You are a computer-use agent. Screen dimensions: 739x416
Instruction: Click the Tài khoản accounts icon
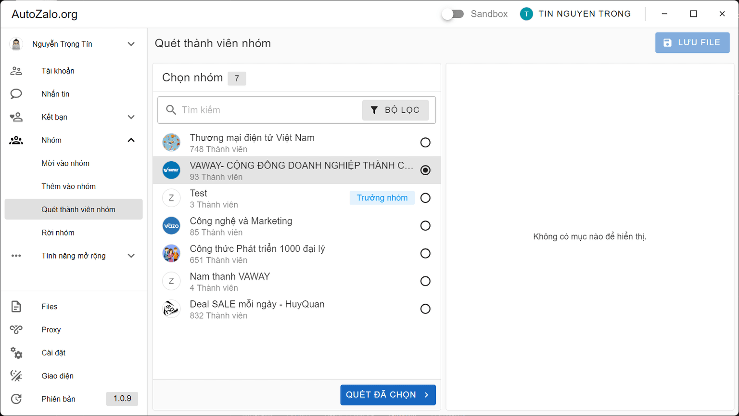(x=16, y=71)
